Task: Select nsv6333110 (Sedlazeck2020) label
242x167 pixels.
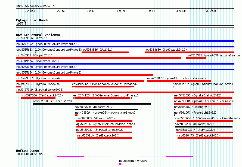Action: coord(98,135)
